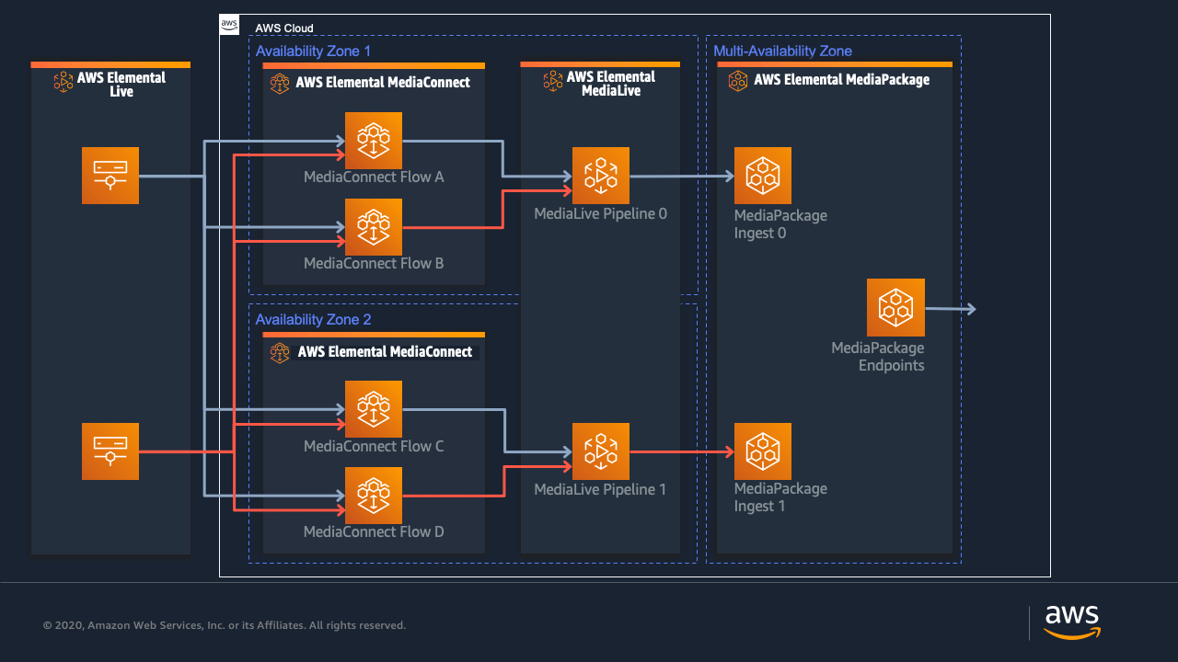
Task: Click the small icon beside AWS Elemental MediaPackage title
Action: (x=738, y=80)
